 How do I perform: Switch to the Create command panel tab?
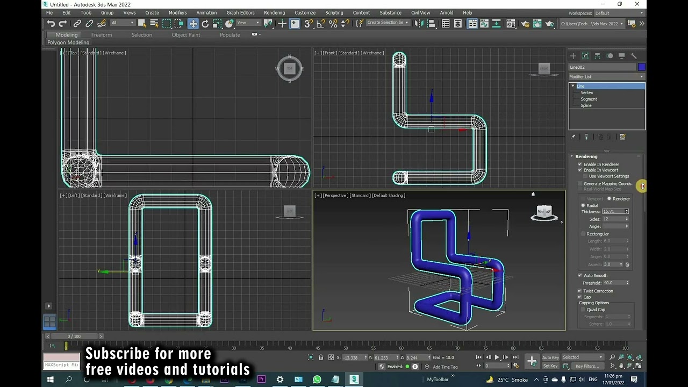(x=573, y=56)
